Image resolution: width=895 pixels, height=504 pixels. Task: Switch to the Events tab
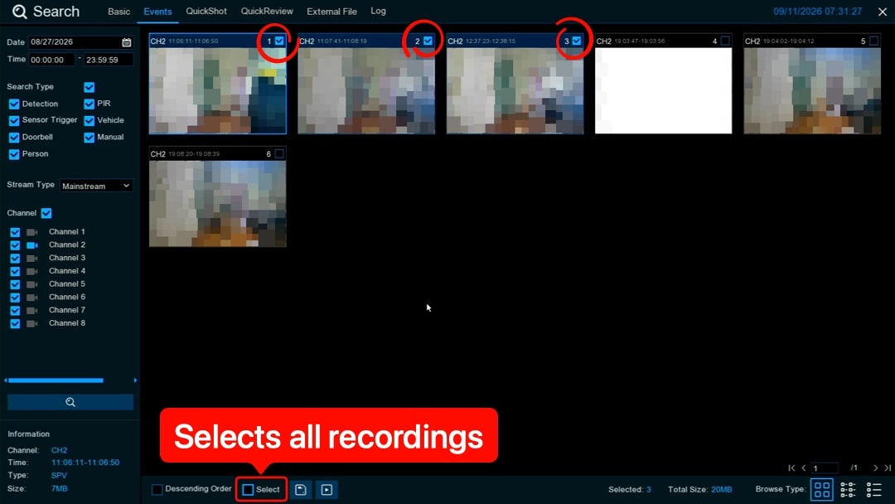click(x=157, y=12)
